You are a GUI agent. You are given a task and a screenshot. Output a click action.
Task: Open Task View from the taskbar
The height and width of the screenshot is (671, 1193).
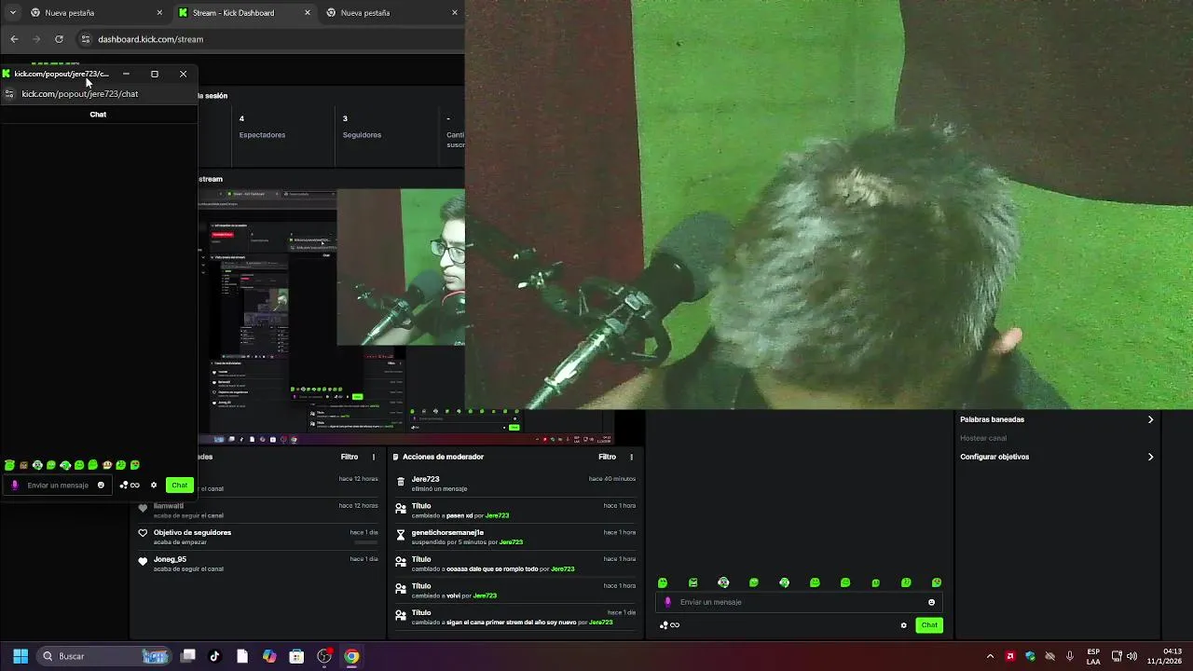coord(187,656)
